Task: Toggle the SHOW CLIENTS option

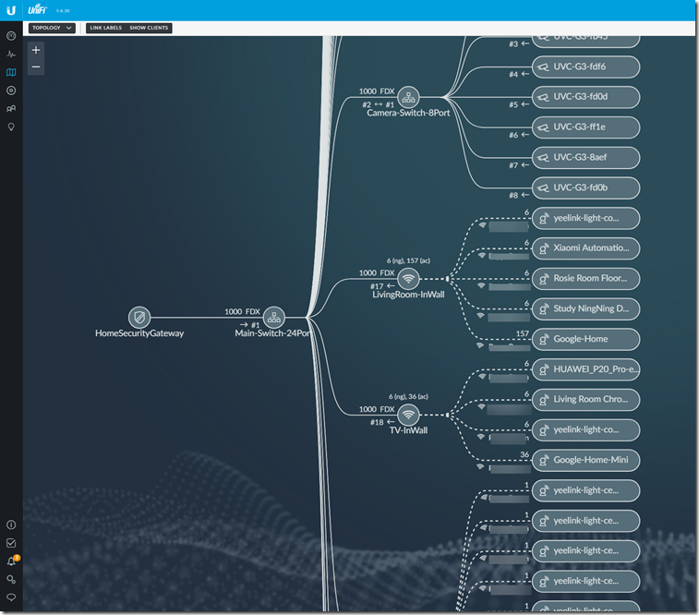Action: (x=149, y=28)
